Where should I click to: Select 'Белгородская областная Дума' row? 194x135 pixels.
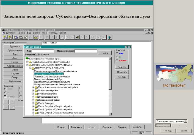point(49,74)
